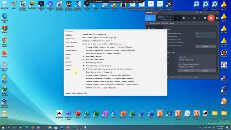Open the Advanced section in Properties
231x130 pixels.
tap(69, 66)
